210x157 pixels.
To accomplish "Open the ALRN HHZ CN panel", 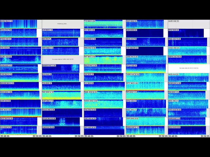I will click(x=189, y=24).
